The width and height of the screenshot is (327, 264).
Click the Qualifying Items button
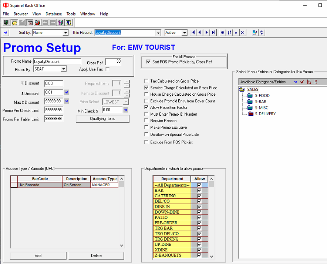click(x=102, y=119)
